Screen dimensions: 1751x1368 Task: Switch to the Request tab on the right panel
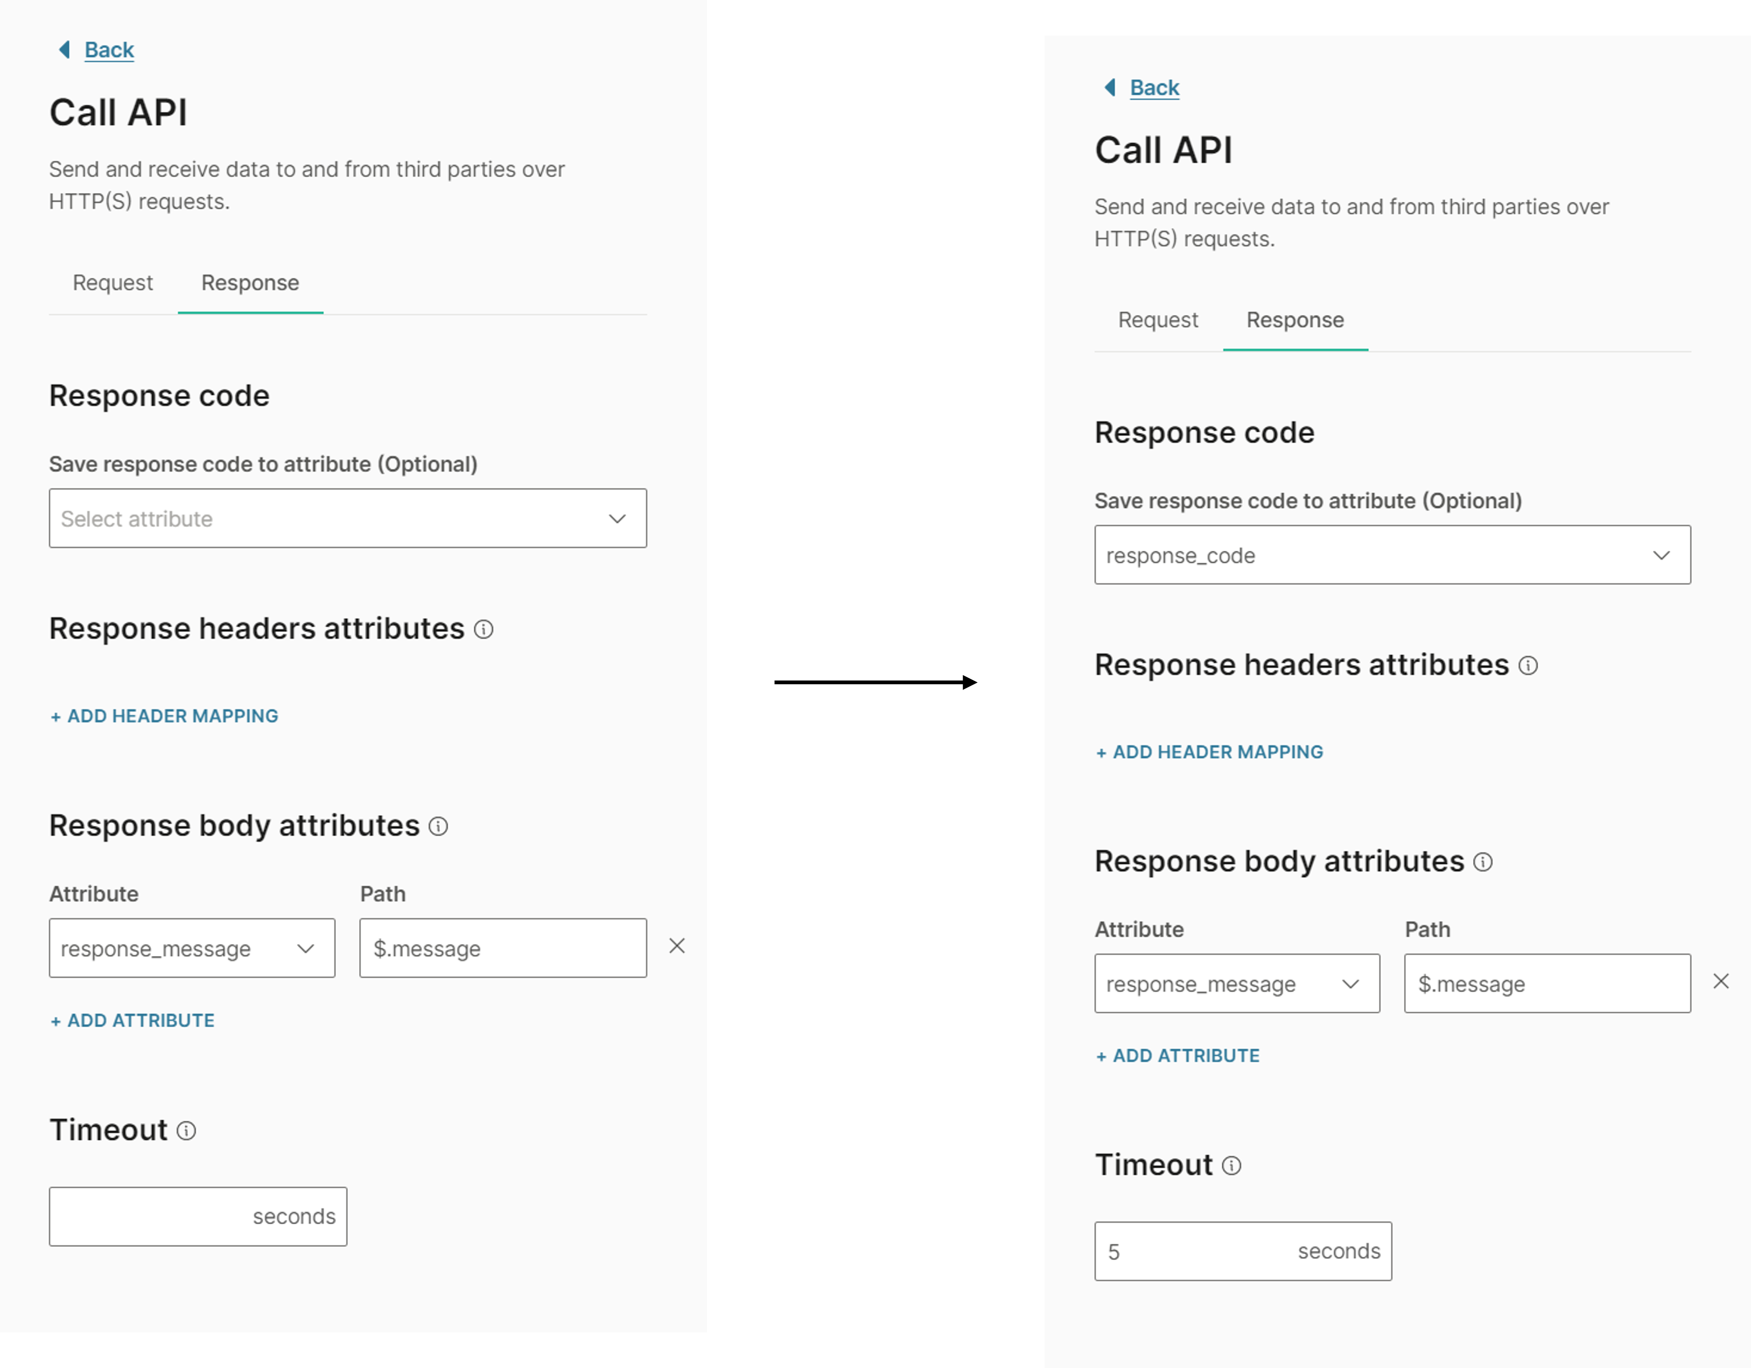(x=1157, y=320)
